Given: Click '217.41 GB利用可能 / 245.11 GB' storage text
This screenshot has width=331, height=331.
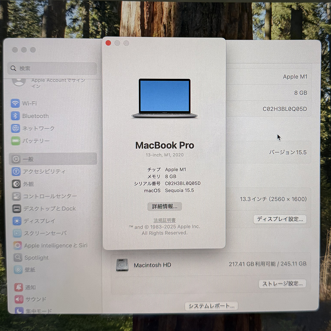Looking at the screenshot, I should 268,264.
